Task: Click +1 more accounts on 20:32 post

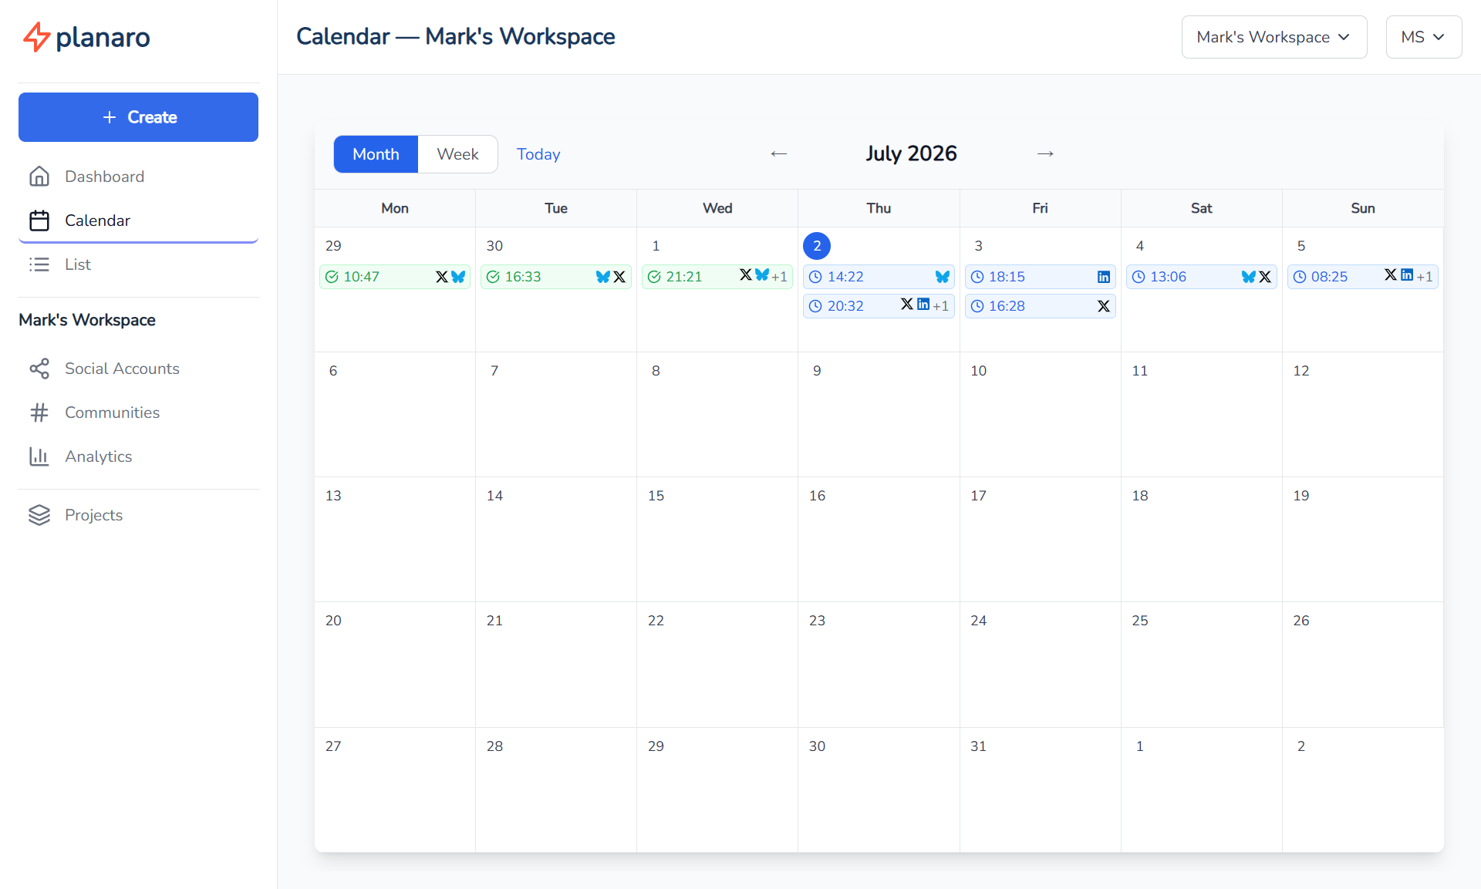Action: click(x=940, y=306)
